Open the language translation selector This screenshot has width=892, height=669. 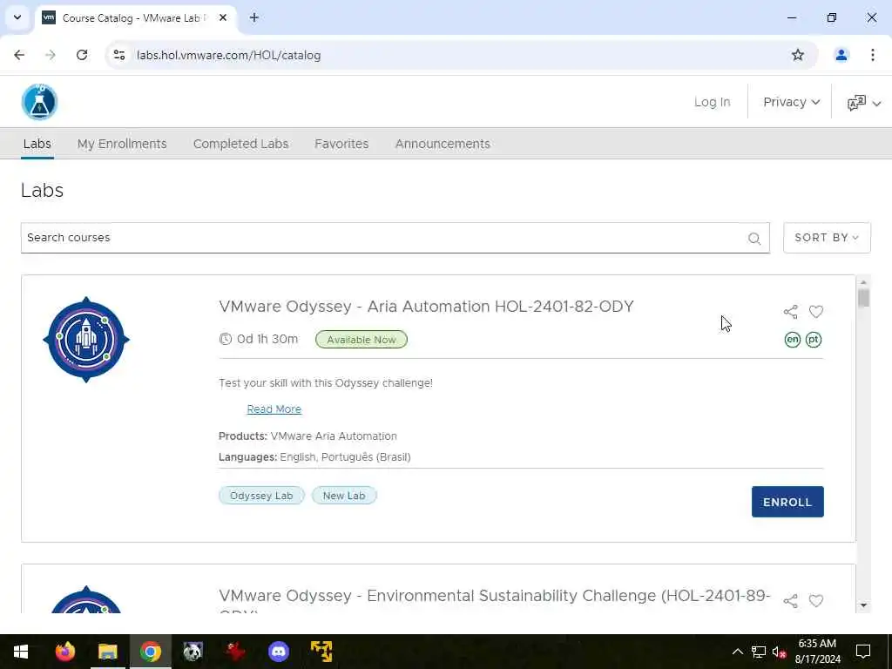tap(863, 103)
